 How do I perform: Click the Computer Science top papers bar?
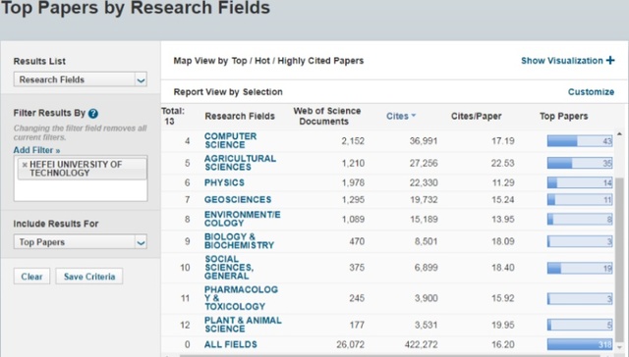[580, 141]
